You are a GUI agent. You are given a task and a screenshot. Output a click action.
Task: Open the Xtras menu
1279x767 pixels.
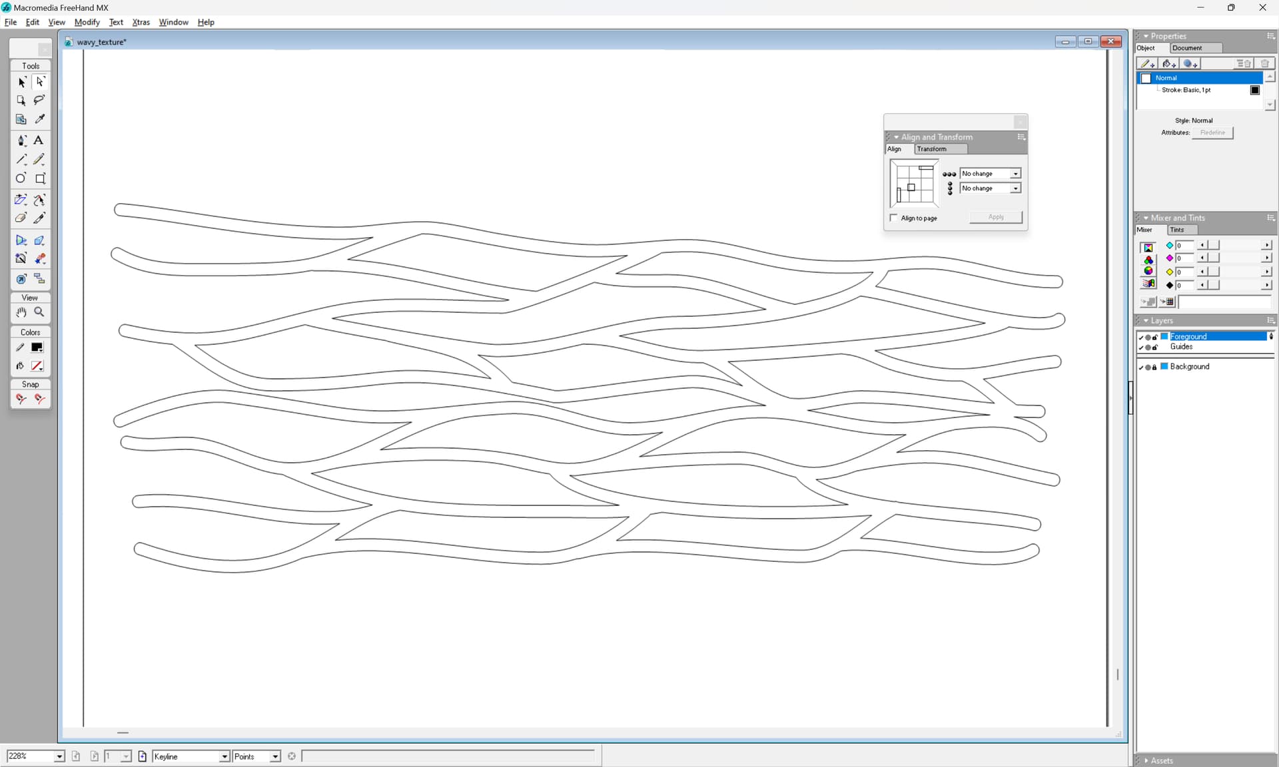coord(141,22)
